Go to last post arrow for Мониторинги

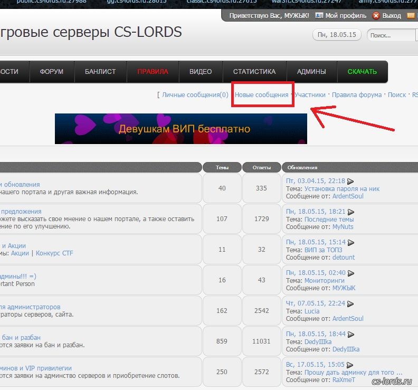click(351, 273)
